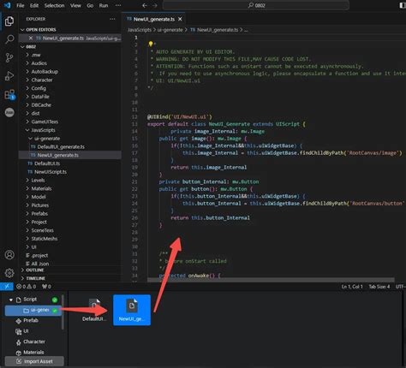Click the round avatar icon below Extensions

coord(9,112)
